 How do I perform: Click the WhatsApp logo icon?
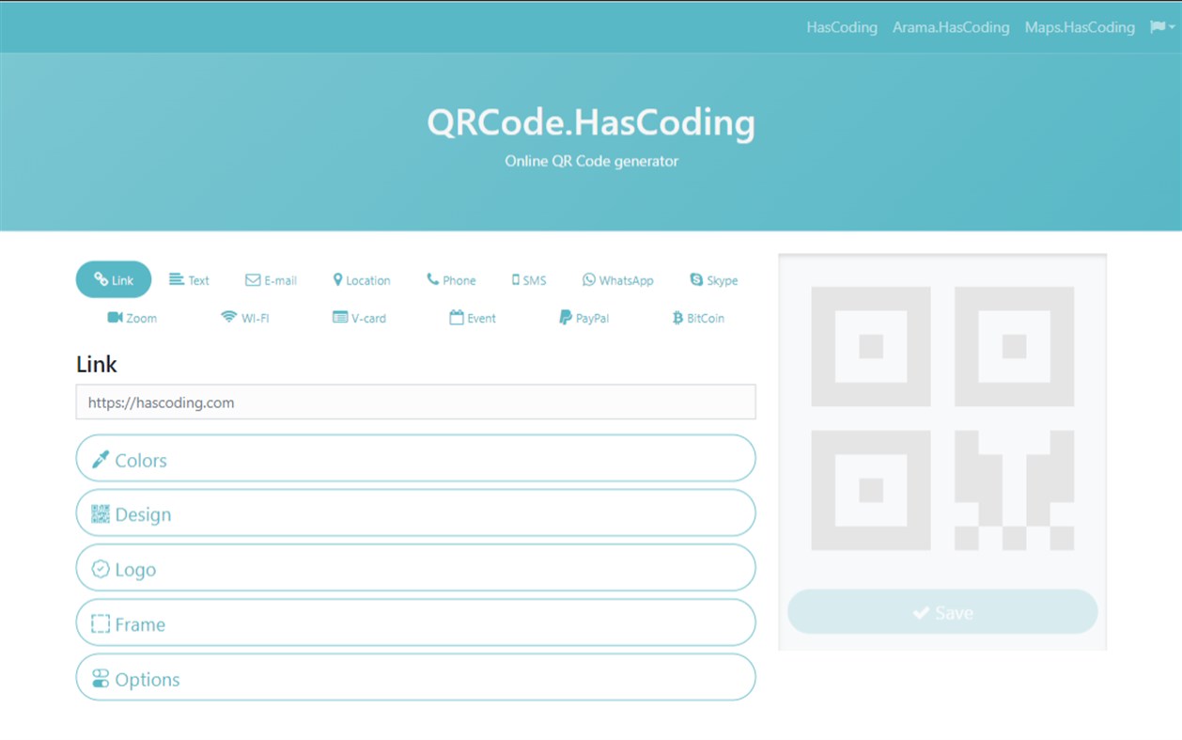coord(589,280)
